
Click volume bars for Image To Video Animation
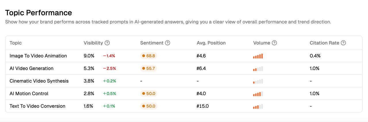[x=258, y=56]
